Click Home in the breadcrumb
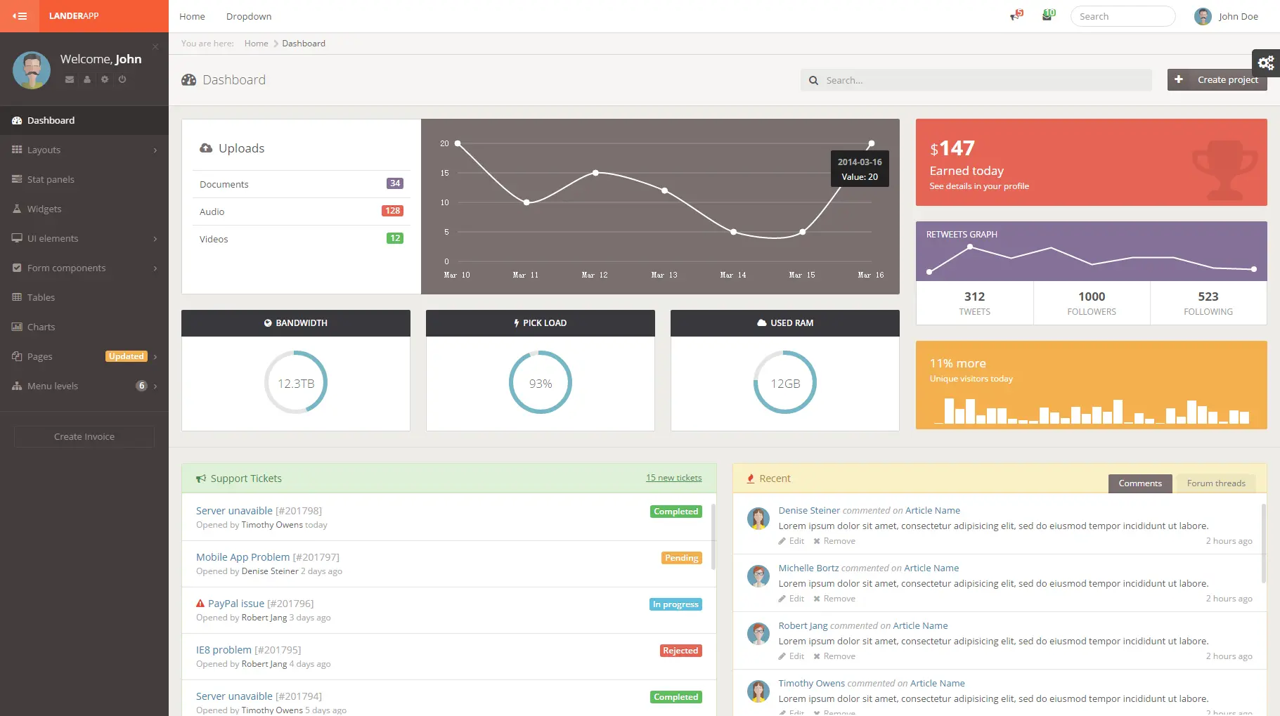This screenshot has width=1280, height=716. pos(257,44)
